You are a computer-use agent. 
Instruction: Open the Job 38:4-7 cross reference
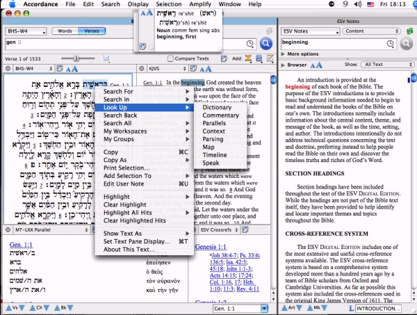[224, 255]
